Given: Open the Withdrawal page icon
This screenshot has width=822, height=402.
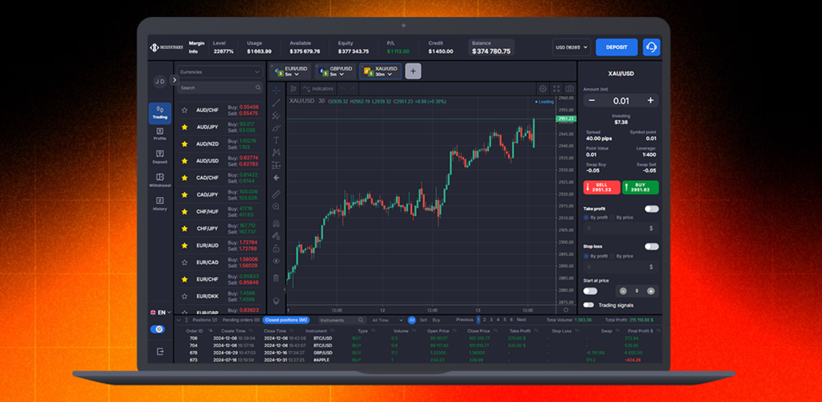Looking at the screenshot, I should click(x=160, y=177).
